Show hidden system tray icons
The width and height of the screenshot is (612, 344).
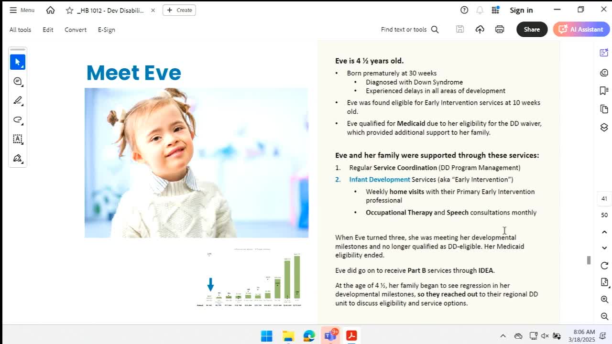(503, 336)
